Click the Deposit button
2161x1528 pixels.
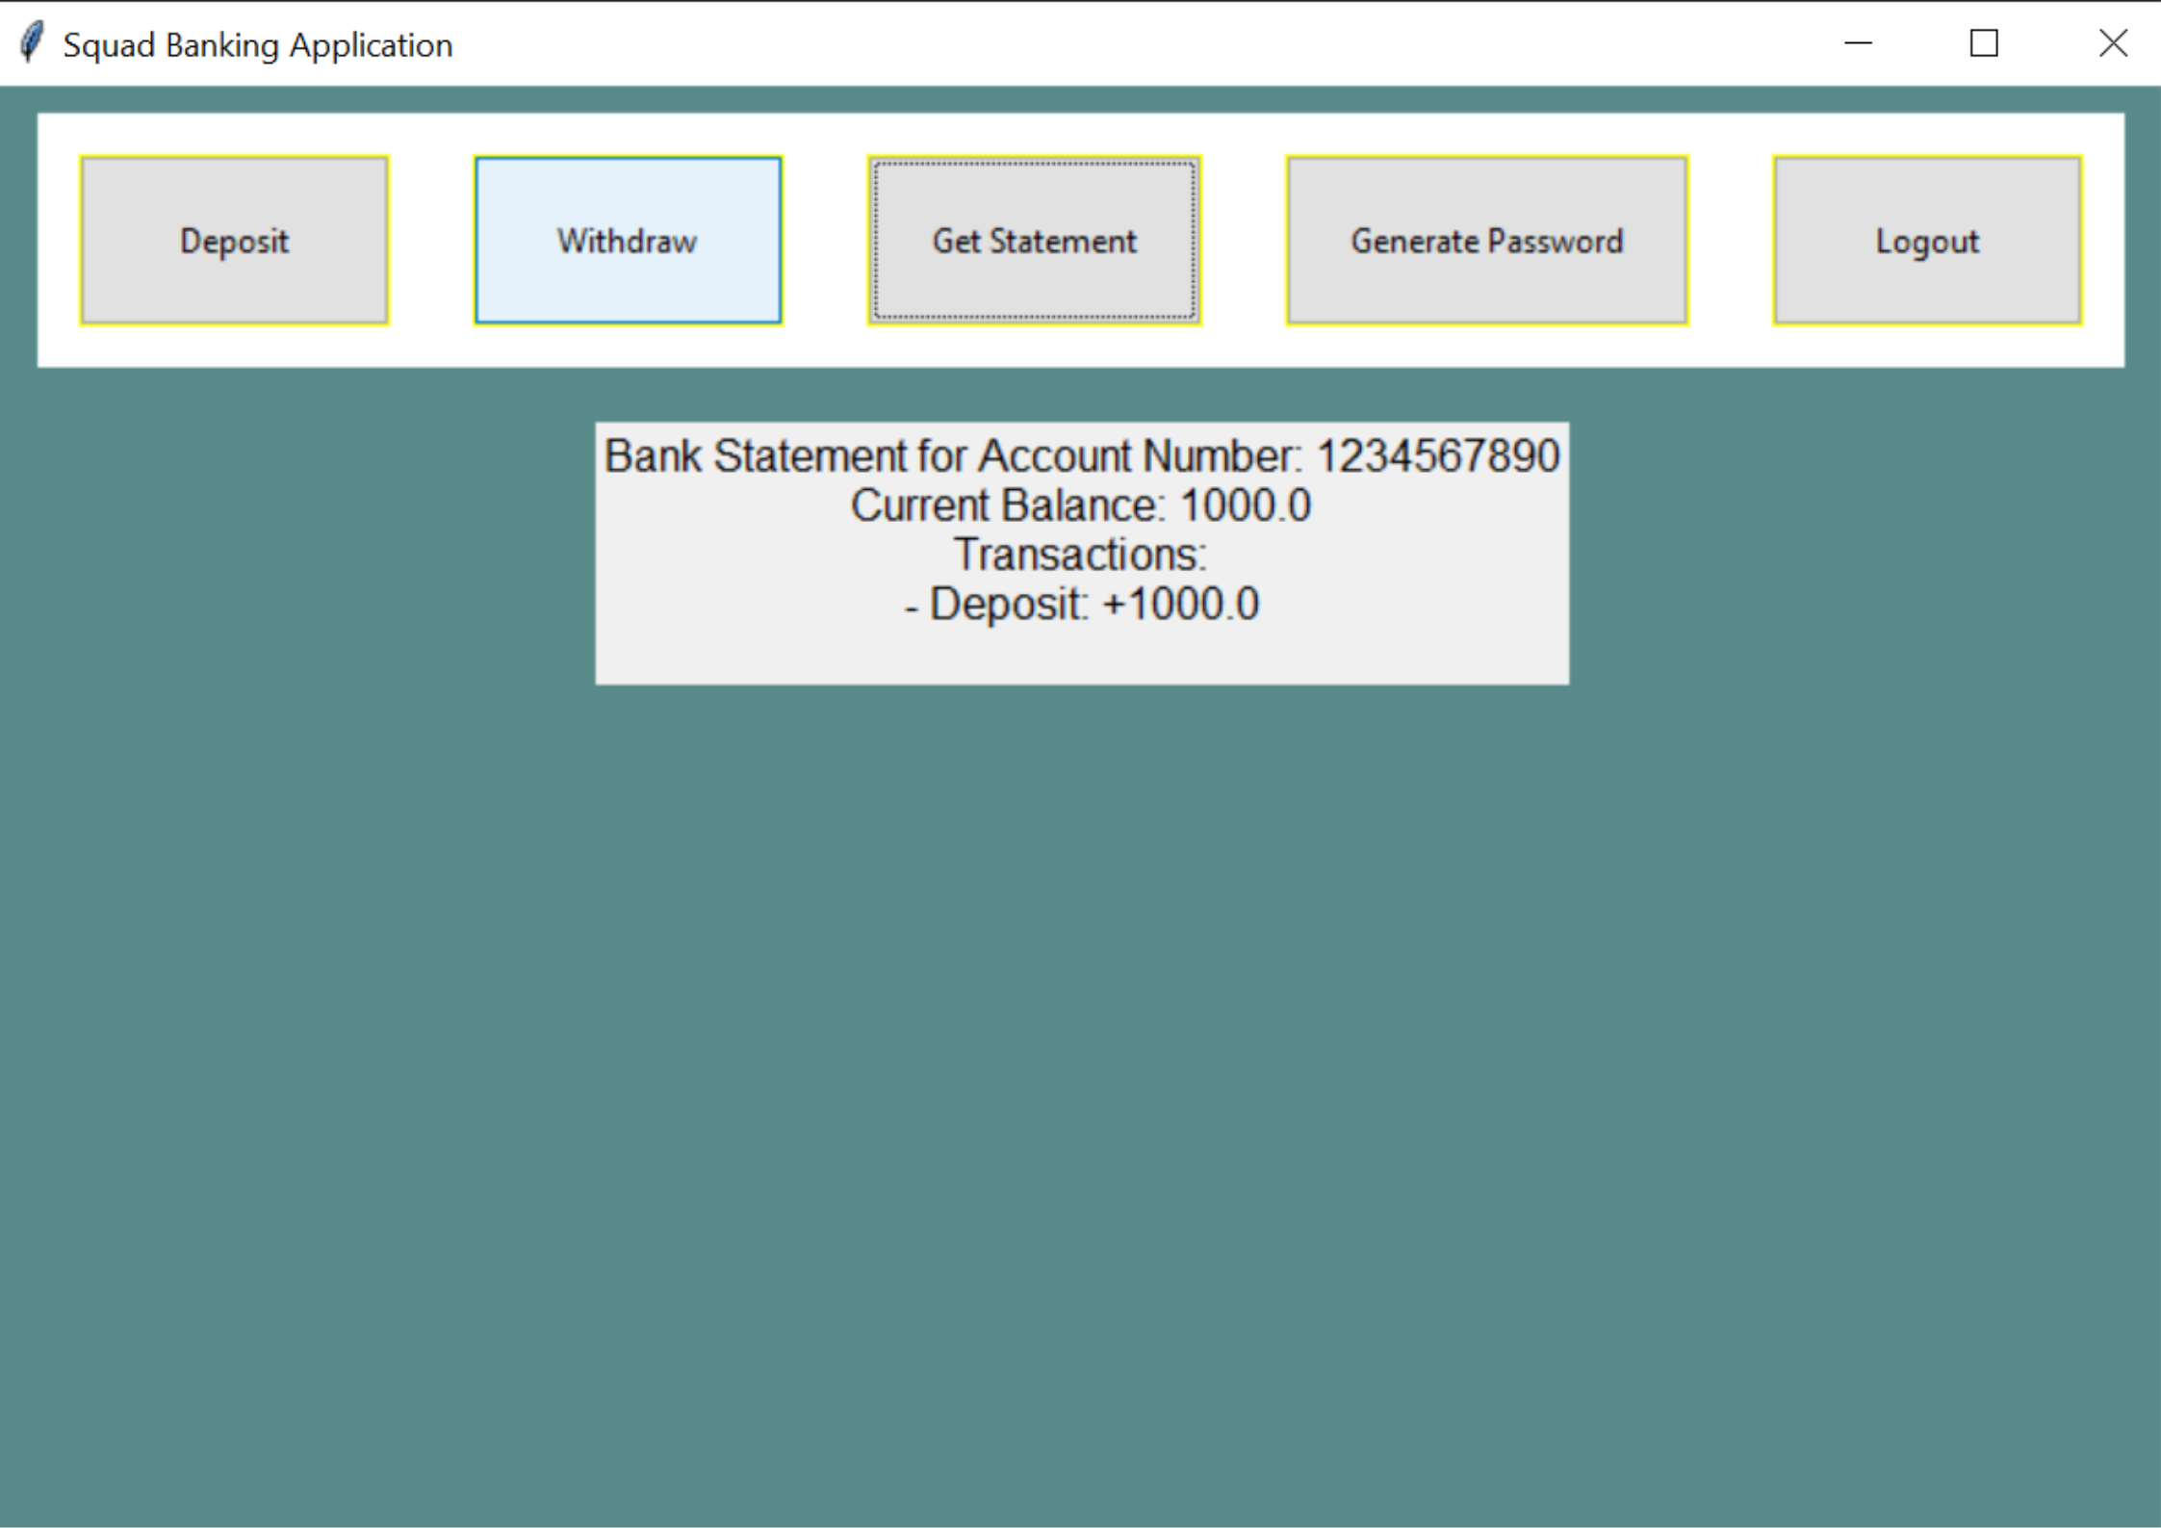(x=234, y=241)
